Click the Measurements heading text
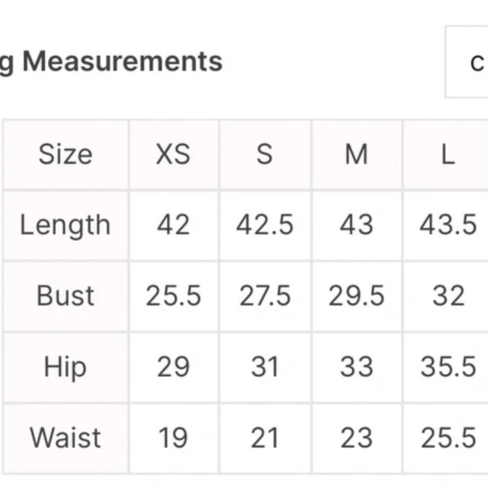488x488 pixels. point(122,61)
